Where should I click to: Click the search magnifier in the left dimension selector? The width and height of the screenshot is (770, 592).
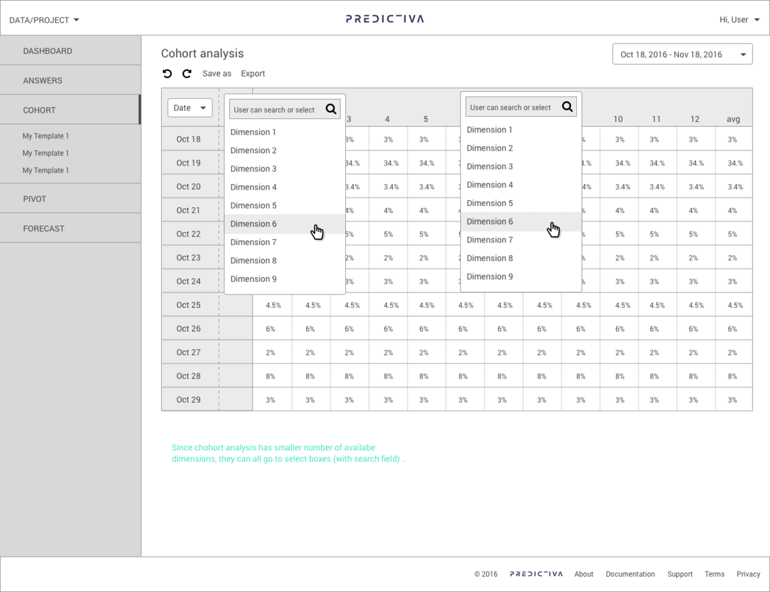pos(331,109)
